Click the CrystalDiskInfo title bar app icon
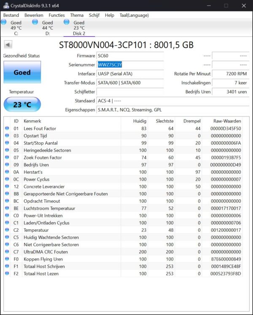Image resolution: width=253 pixels, height=315 pixels. [x=6, y=5]
